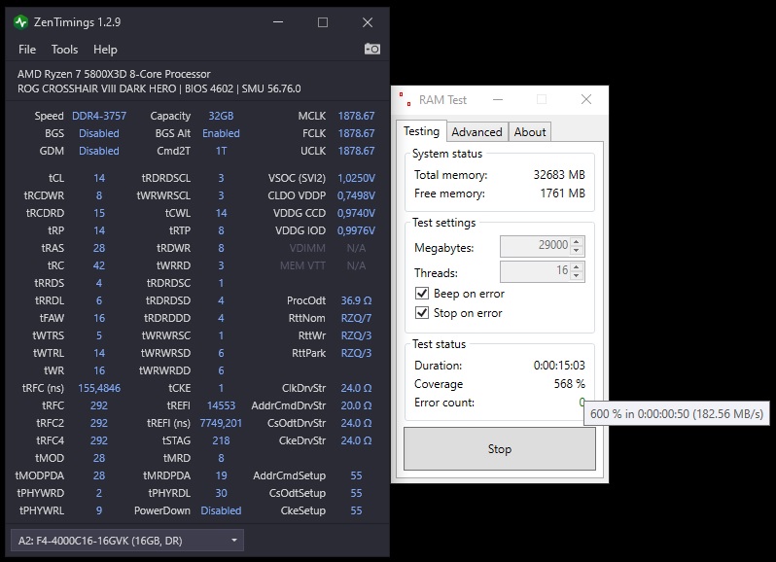Image resolution: width=776 pixels, height=562 pixels.
Task: Increase Megabytes with the up arrow
Action: 577,241
